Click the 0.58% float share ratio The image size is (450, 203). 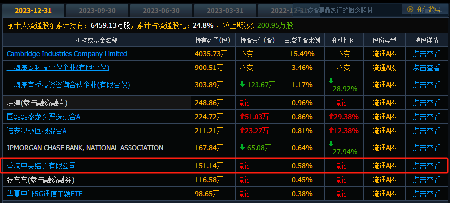[x=302, y=166]
